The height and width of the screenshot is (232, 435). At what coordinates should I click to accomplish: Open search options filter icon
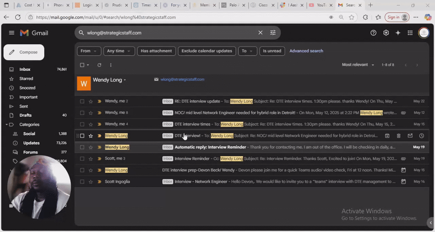[273, 33]
